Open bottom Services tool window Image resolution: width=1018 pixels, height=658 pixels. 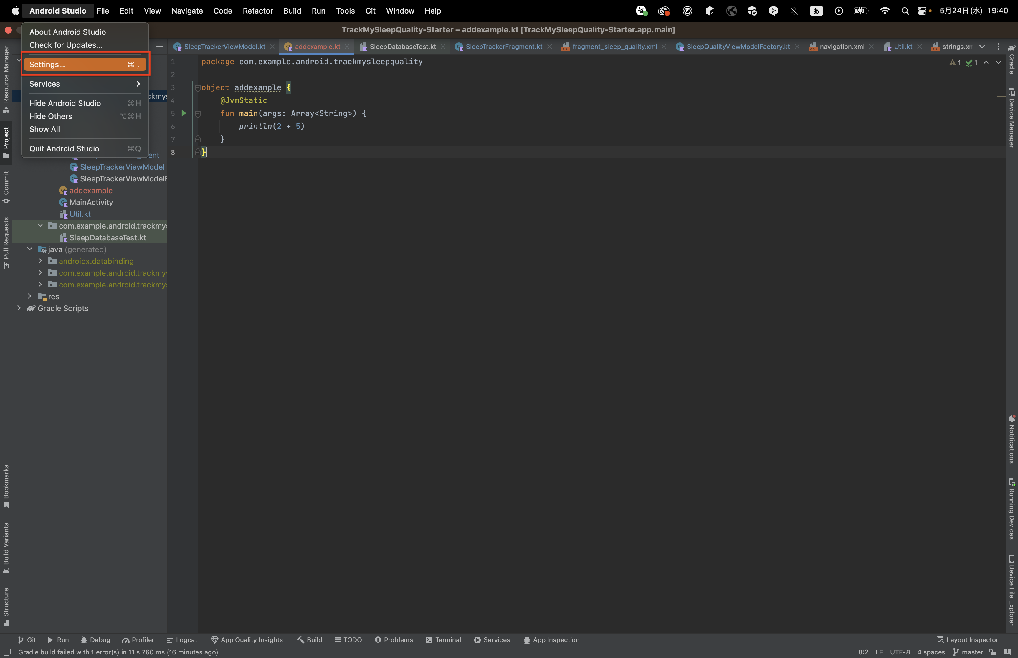492,640
